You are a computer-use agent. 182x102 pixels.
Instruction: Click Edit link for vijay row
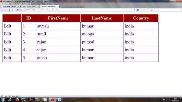pos(8,50)
